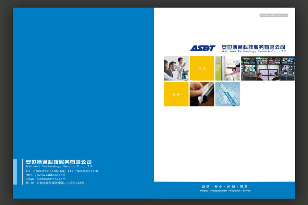
Task: Select the 'Integrity · Professionalism · Innovation · Service' line
Action: coord(225,191)
